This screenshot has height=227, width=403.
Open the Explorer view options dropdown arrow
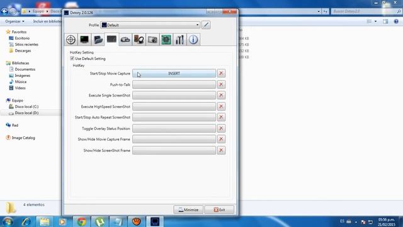click(375, 21)
